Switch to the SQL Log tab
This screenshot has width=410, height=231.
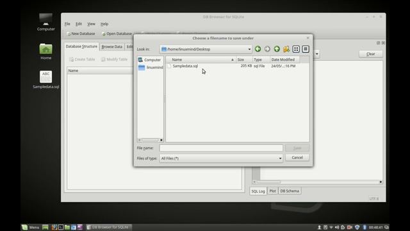(x=258, y=191)
